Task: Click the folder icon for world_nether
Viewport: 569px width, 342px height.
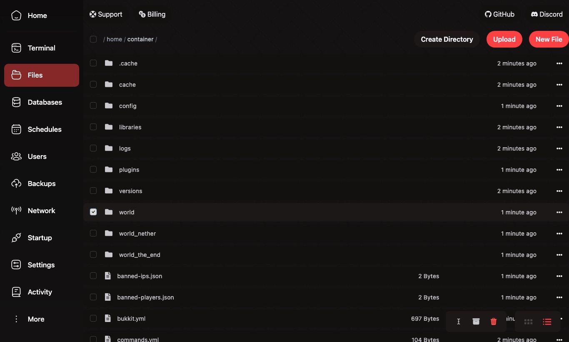Action: click(109, 233)
